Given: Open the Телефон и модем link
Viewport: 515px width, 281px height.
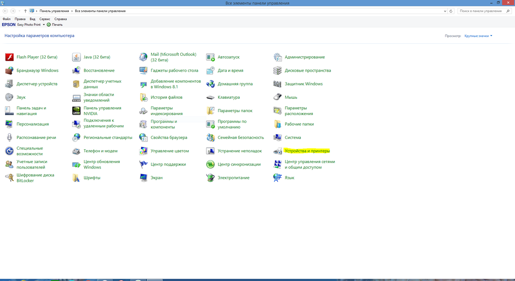Looking at the screenshot, I should (x=100, y=151).
